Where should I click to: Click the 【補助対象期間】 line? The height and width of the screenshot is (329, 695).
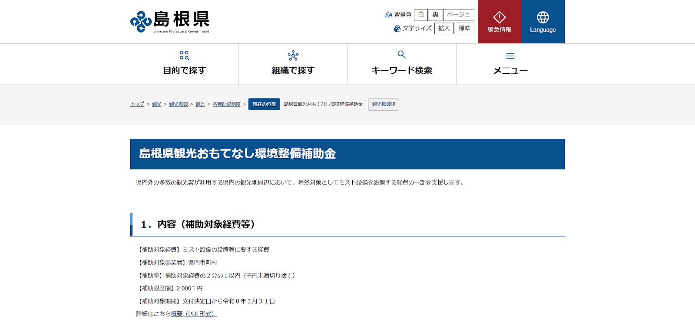205,301
